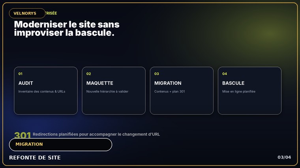Select "Inventaire des contenus & URLs" text
300x168 pixels.
pyautogui.click(x=42, y=92)
